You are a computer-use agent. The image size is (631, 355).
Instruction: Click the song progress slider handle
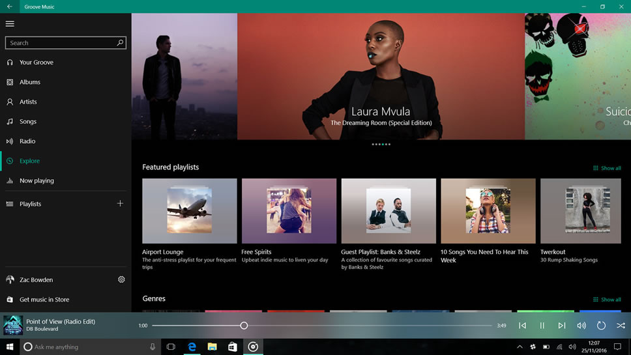point(244,326)
